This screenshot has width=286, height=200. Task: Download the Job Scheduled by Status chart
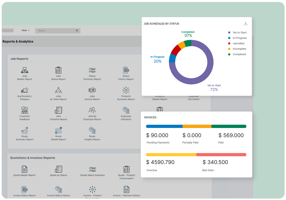click(x=245, y=23)
